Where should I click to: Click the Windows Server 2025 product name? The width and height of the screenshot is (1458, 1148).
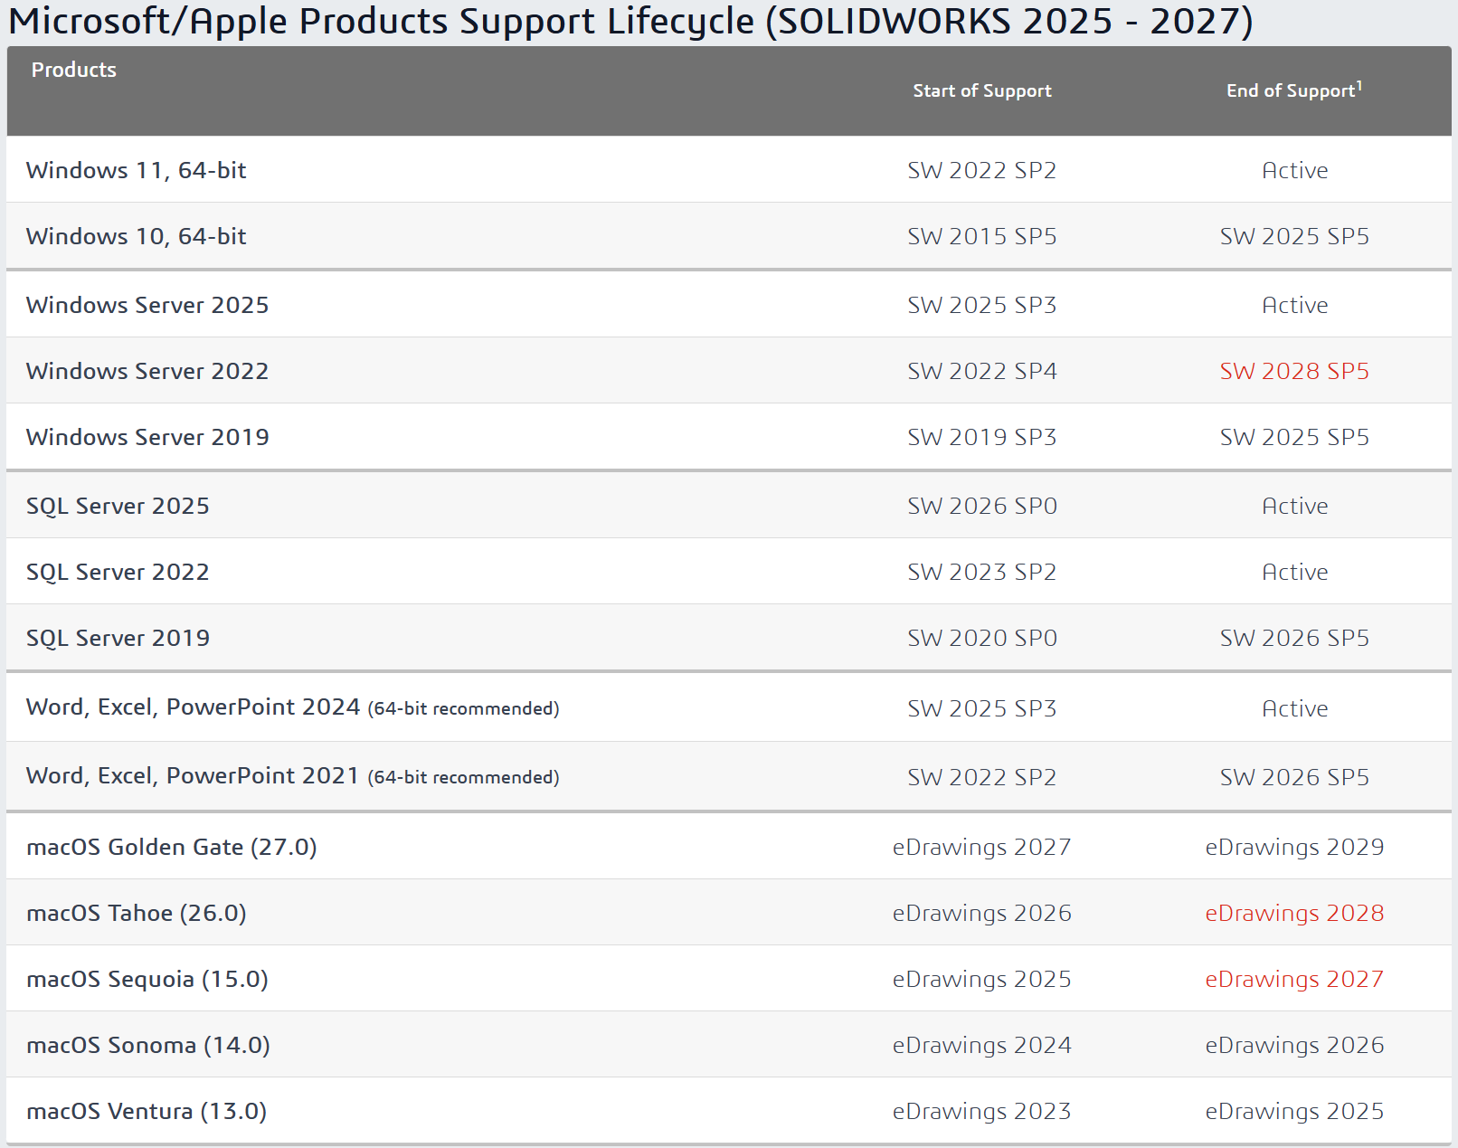pos(147,305)
